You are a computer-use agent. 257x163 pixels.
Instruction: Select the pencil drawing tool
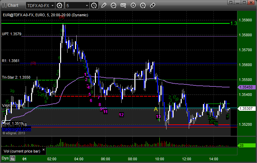pos(104,5)
